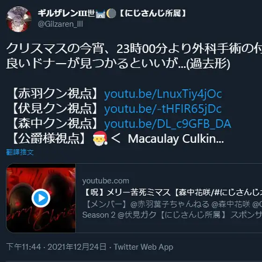Open youtu.be/-tHFIR65jDc link
The width and height of the screenshot is (262, 262).
click(x=163, y=109)
